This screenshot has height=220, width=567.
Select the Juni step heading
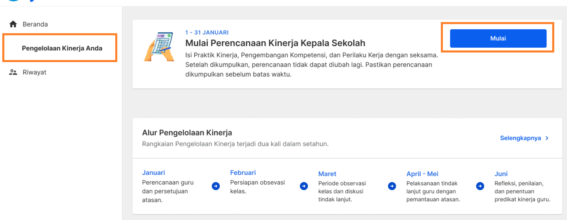pyautogui.click(x=501, y=174)
